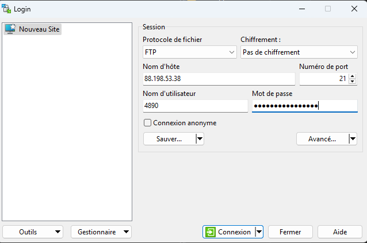The image size is (367, 243).
Task: Focus the Nom d'utilisateur field
Action: [x=195, y=106]
